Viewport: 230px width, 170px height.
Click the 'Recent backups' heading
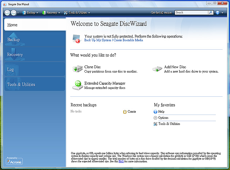pyautogui.click(x=84, y=105)
